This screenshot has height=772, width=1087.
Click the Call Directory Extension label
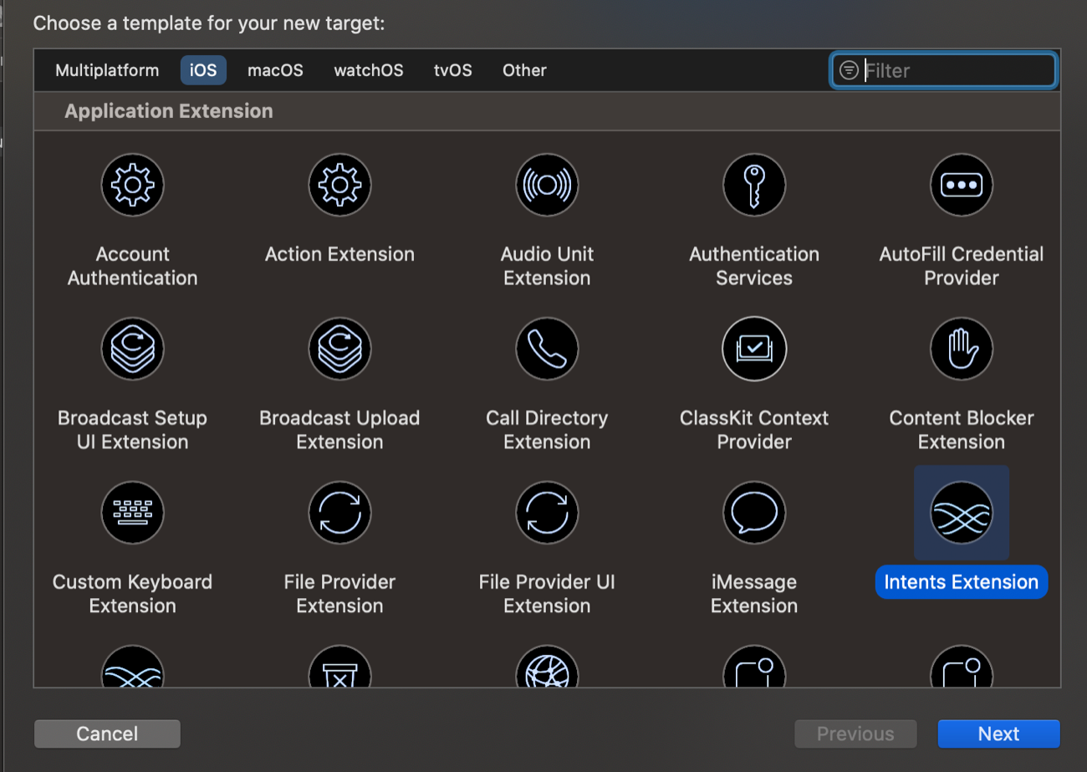coord(547,430)
